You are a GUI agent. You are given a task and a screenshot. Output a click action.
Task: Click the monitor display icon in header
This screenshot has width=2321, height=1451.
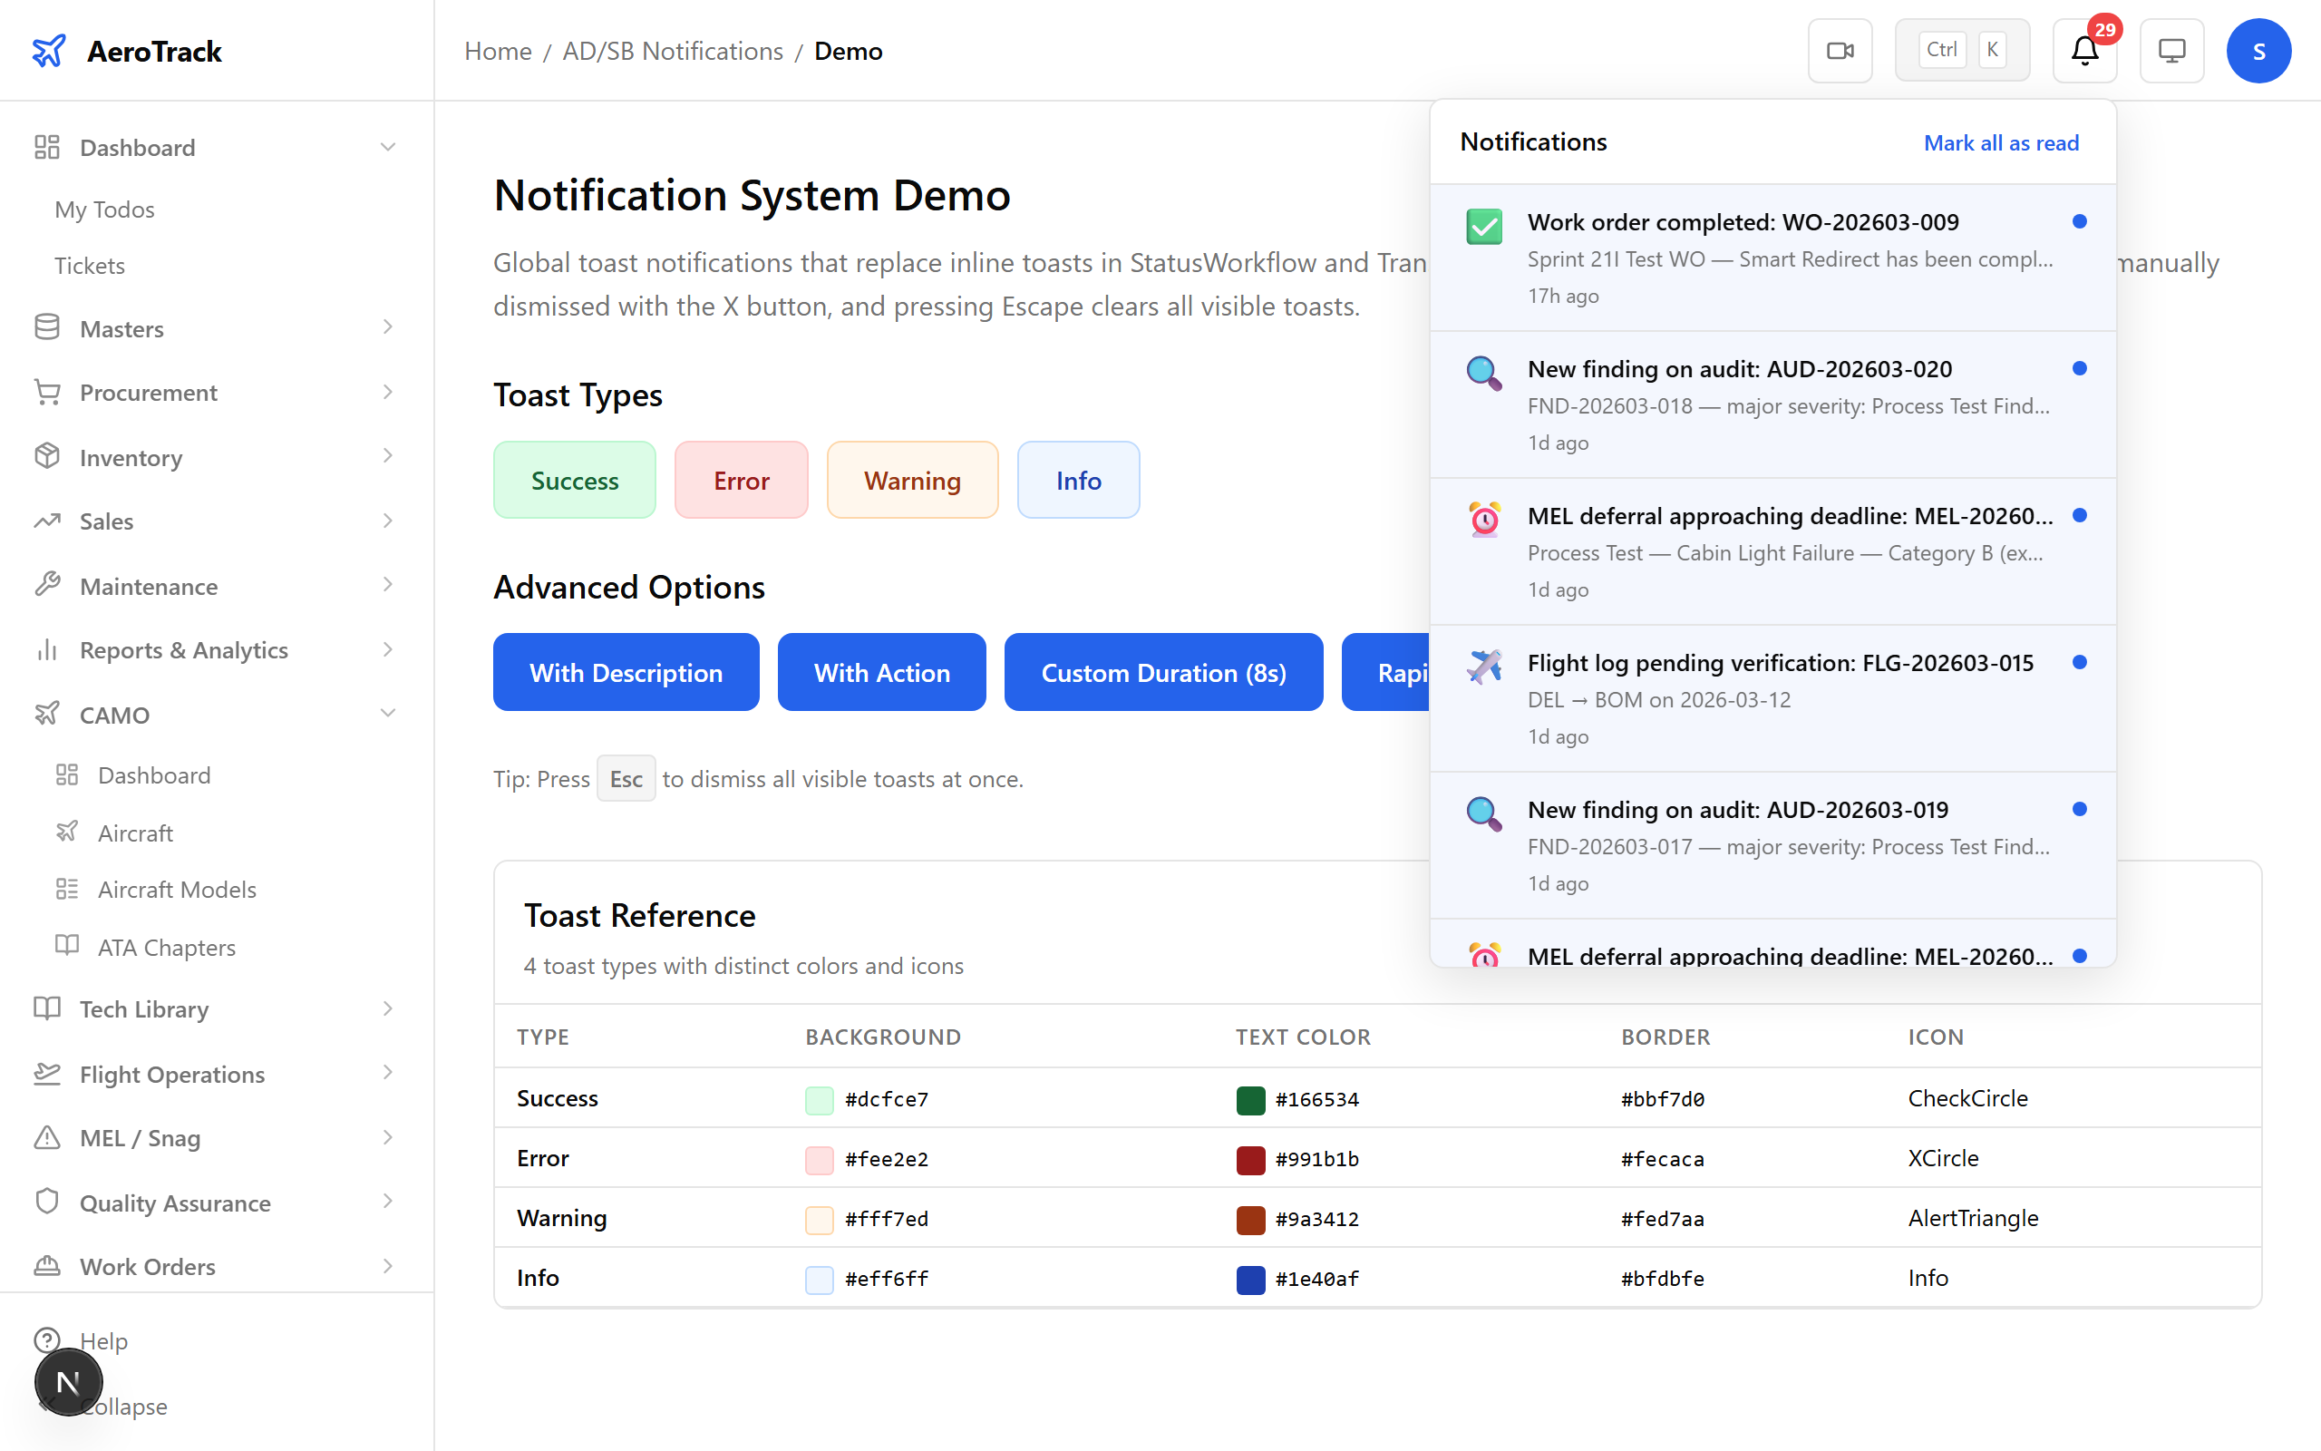2171,51
